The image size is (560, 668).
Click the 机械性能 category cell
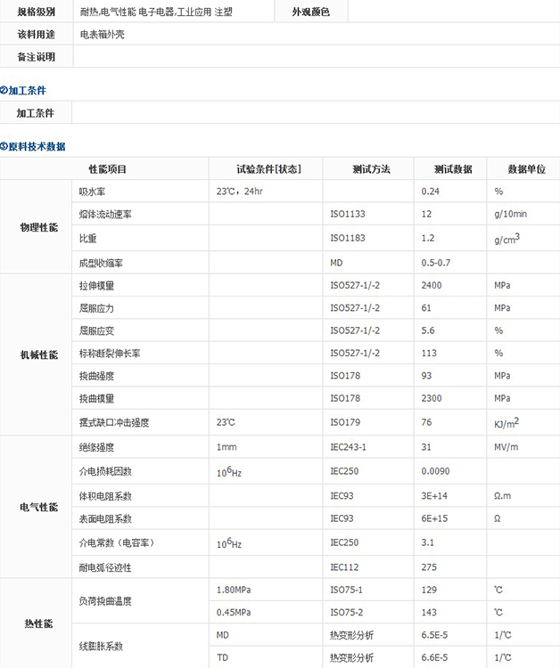point(38,354)
